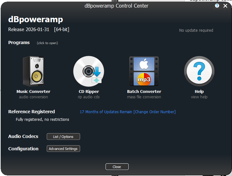Screen dimensions: 232x176
Task: Click the mass file conversion subtitle
Action: click(144, 97)
